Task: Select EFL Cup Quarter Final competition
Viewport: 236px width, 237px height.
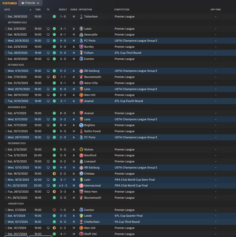Action: pos(128,216)
